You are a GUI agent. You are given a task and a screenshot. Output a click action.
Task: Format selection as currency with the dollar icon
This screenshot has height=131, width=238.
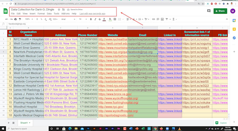tap(37, 19)
